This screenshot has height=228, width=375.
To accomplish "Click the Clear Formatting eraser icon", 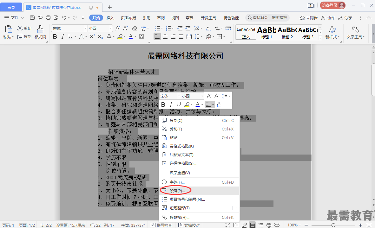I will pos(135,28).
